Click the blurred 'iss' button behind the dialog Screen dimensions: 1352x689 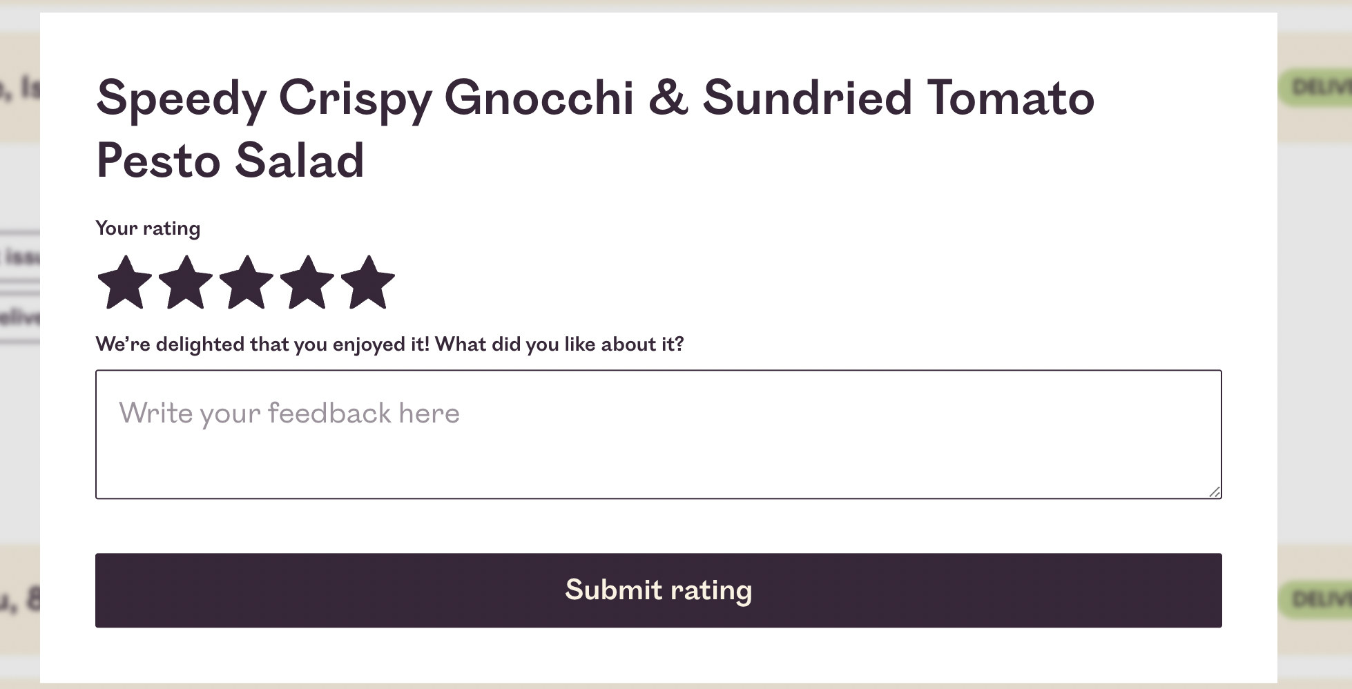click(21, 257)
